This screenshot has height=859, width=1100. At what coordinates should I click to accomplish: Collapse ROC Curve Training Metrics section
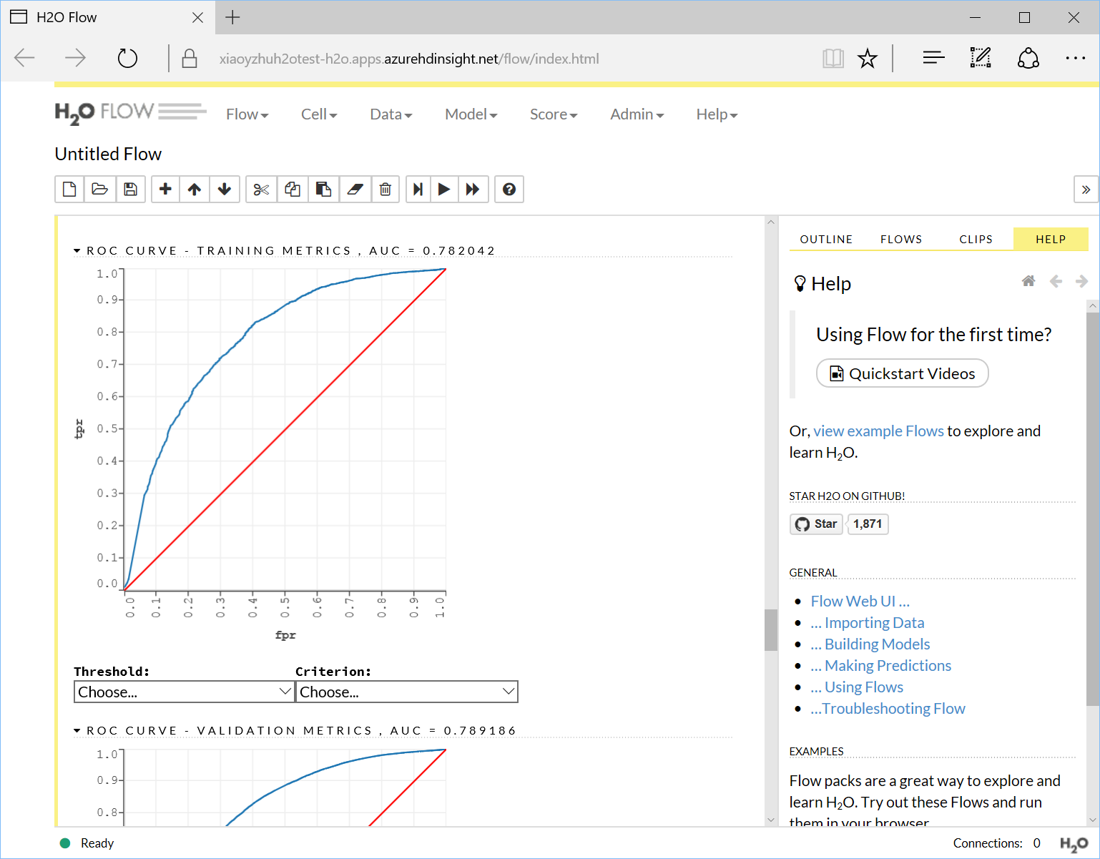tap(285, 250)
